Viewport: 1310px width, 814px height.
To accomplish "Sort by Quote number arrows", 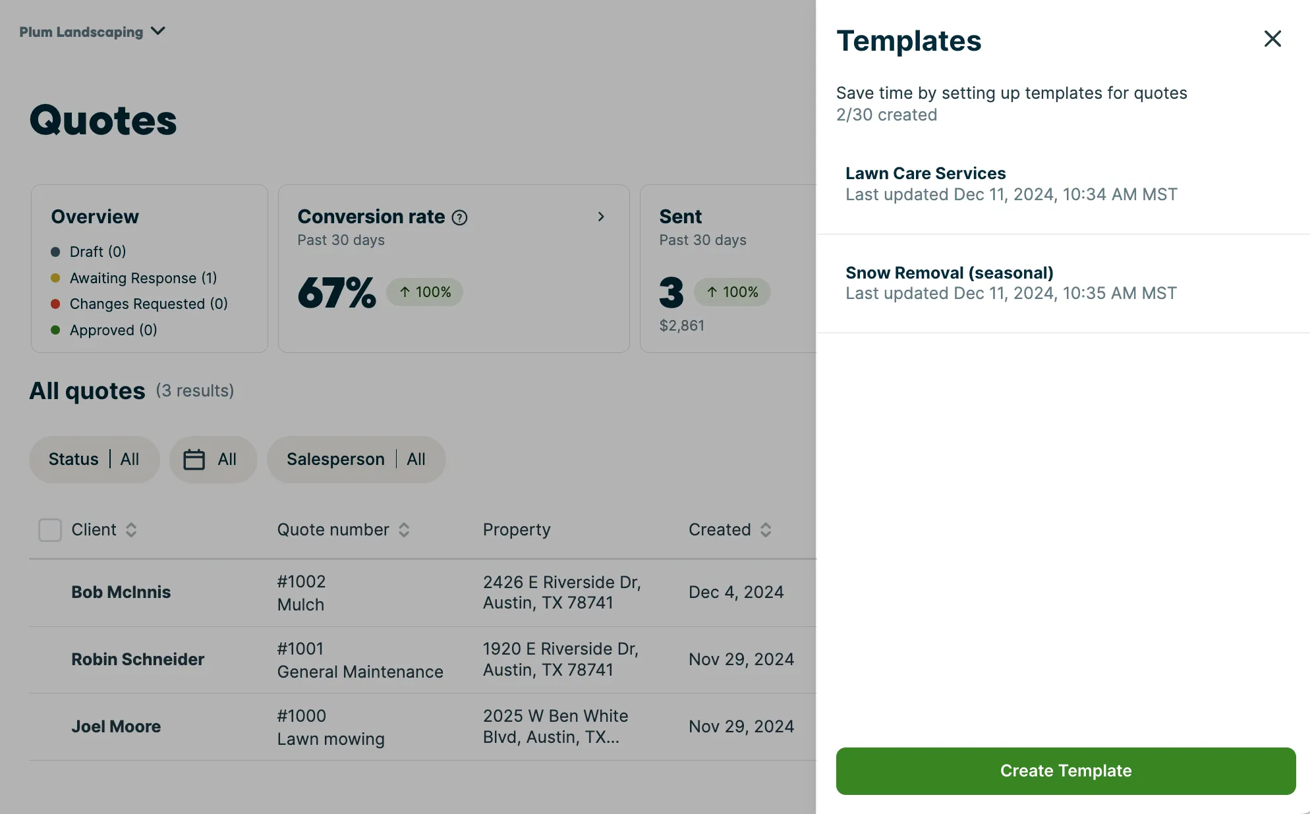I will click(x=404, y=529).
